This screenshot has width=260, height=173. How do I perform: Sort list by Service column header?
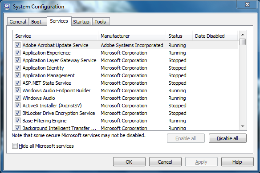tap(55, 36)
